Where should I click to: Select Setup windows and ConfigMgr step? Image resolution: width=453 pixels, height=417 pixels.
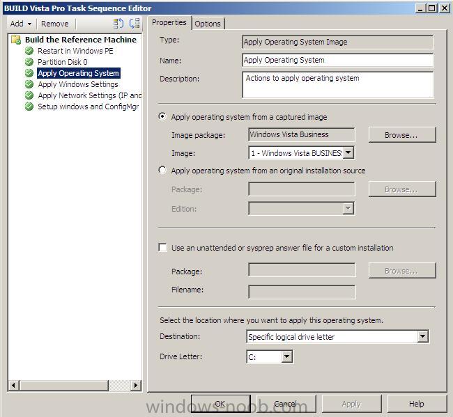coord(89,107)
